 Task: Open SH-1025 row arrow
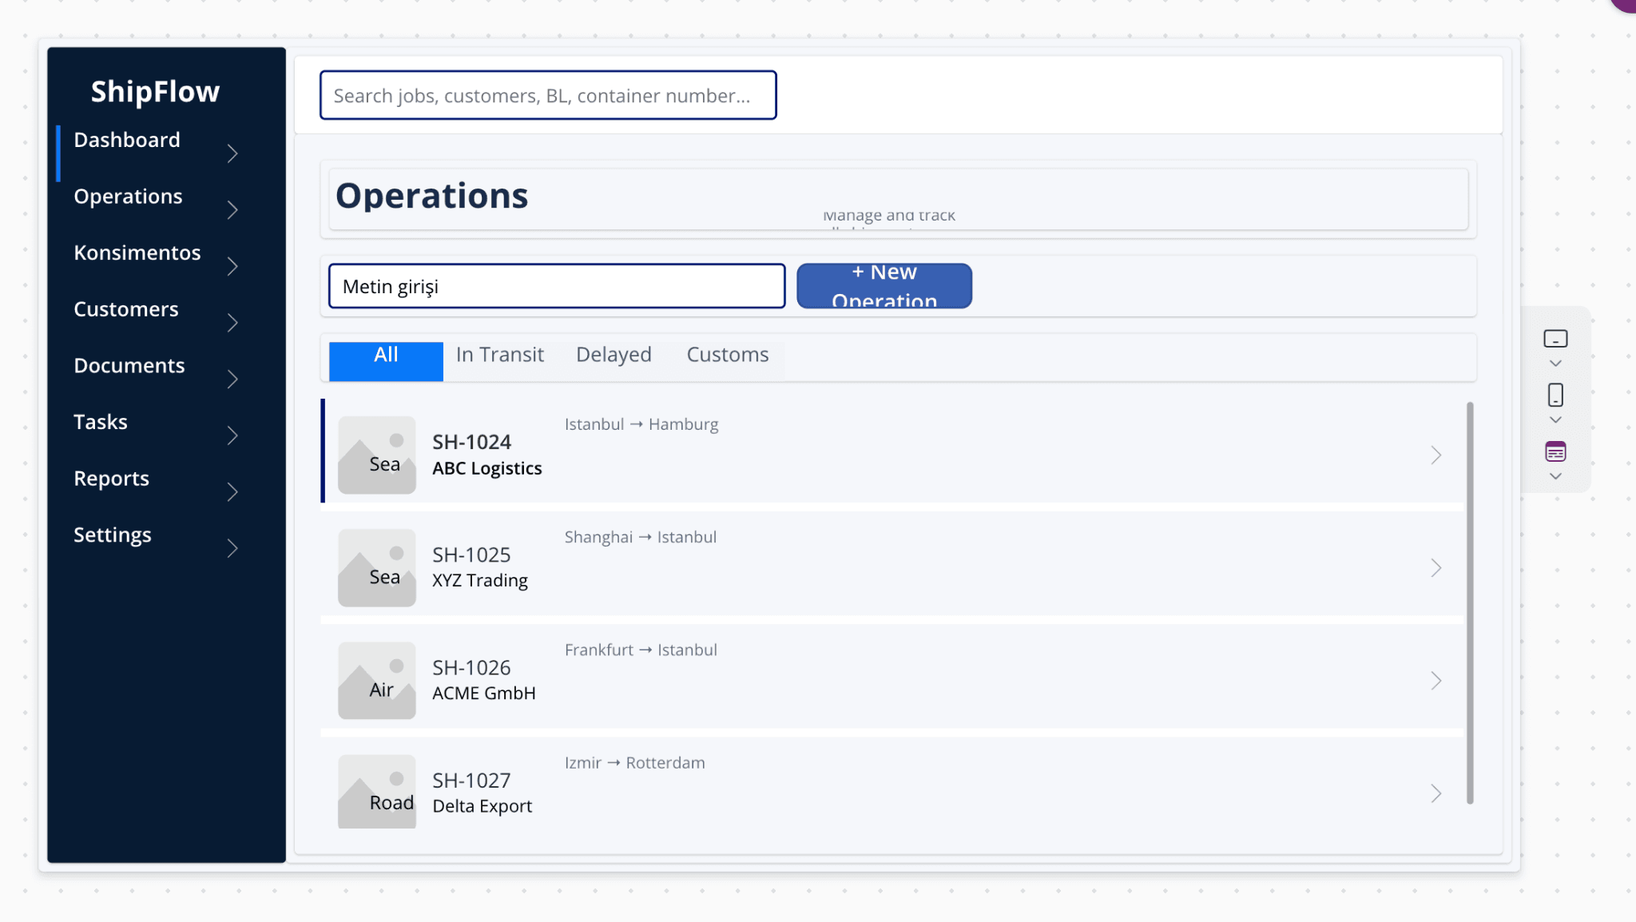tap(1435, 568)
